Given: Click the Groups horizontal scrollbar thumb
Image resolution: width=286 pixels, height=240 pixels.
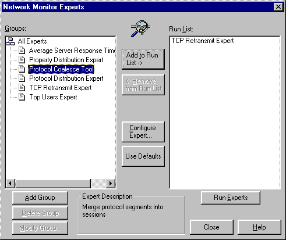Looking at the screenshot, I should (x=53, y=183).
